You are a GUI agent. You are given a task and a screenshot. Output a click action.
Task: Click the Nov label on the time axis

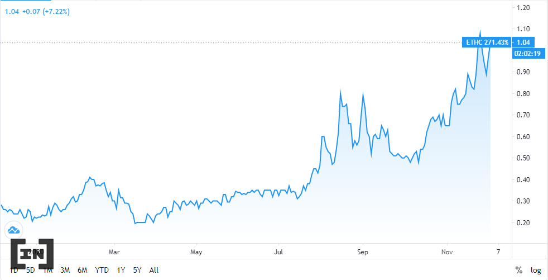coord(447,252)
